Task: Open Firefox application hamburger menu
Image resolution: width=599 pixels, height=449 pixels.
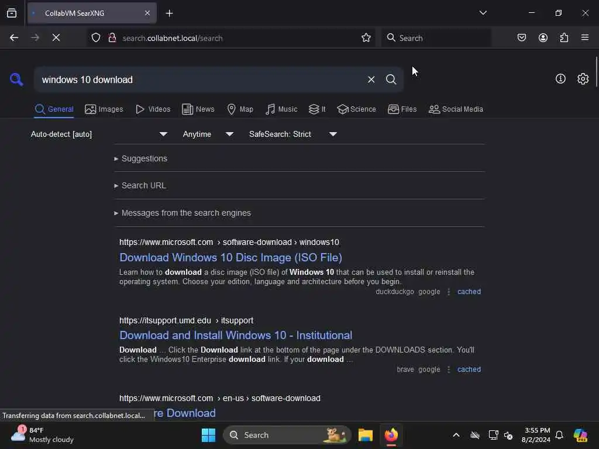Action: [x=585, y=37]
